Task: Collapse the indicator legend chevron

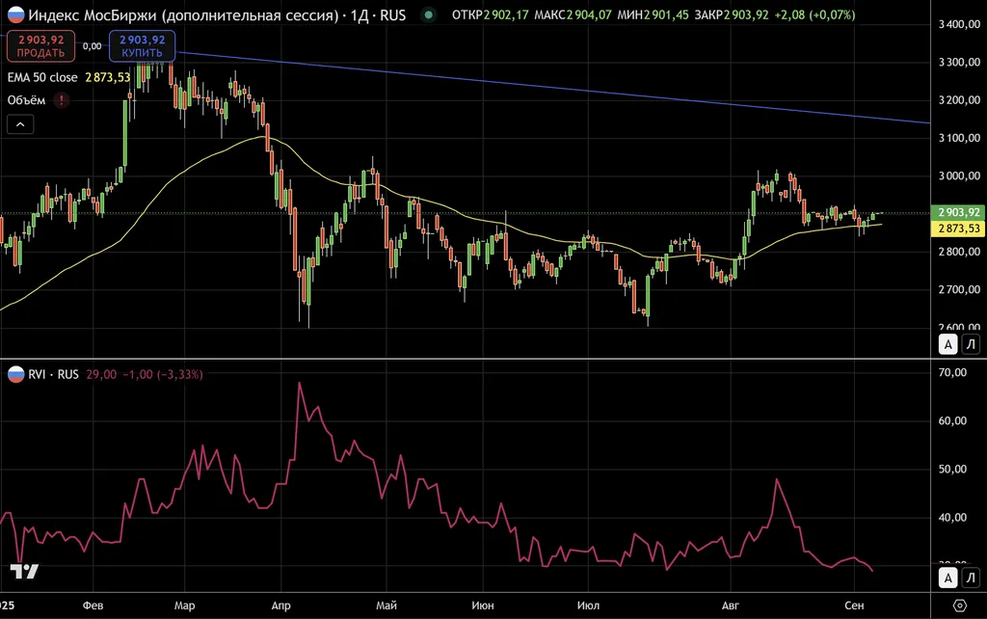Action: pos(19,123)
